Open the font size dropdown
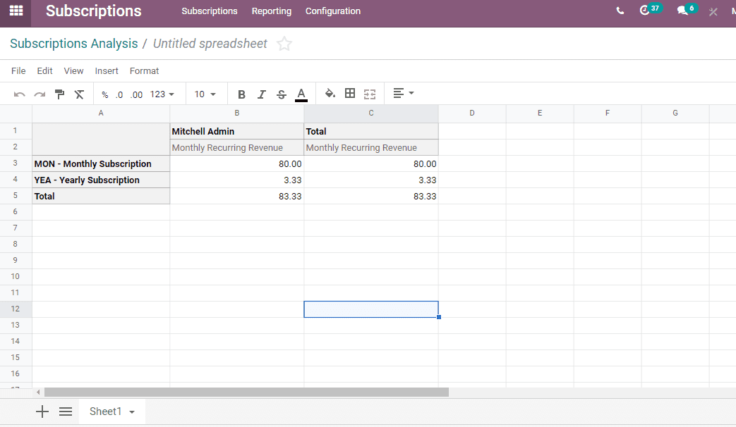Viewport: 736px width, 427px height. coord(204,93)
